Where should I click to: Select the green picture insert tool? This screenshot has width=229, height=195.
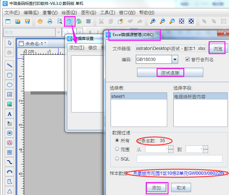coord(10,104)
